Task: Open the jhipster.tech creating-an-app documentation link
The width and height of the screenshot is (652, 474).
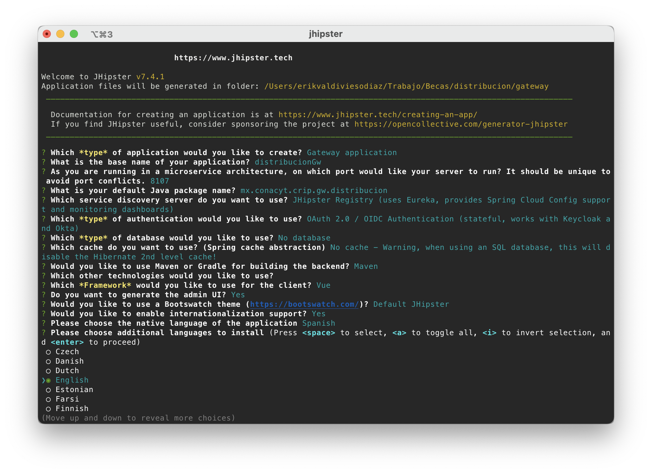Action: (x=378, y=115)
